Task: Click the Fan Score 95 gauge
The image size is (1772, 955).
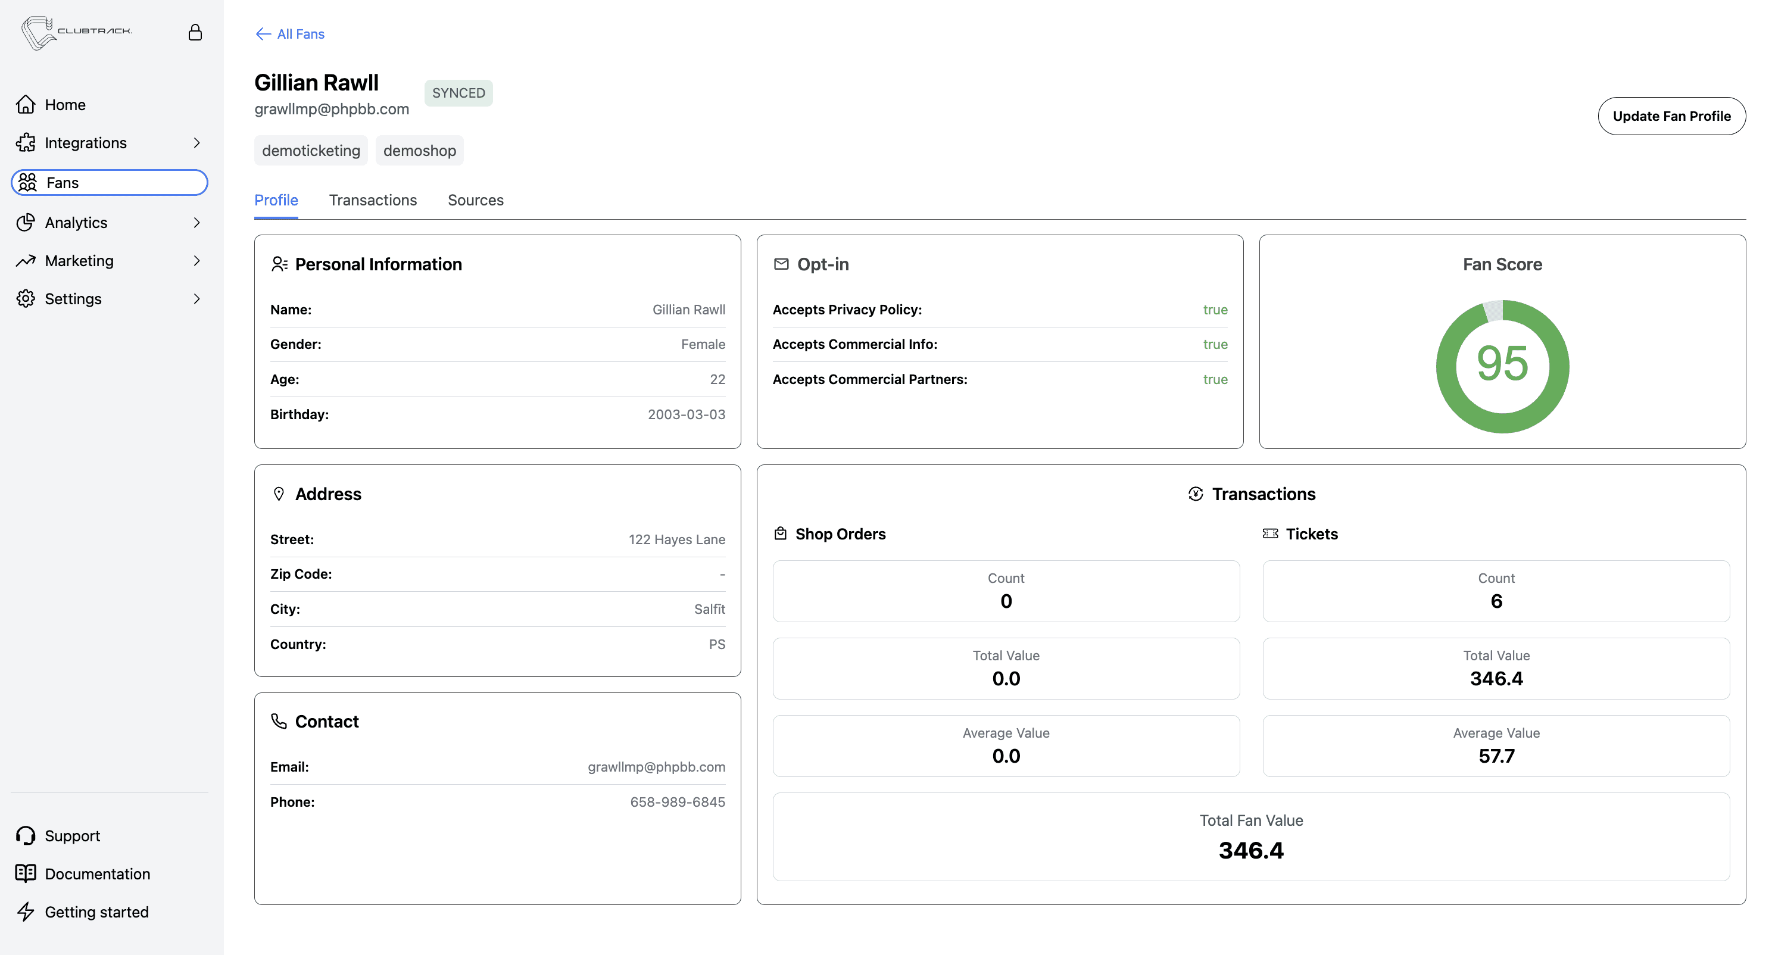Action: (1502, 366)
